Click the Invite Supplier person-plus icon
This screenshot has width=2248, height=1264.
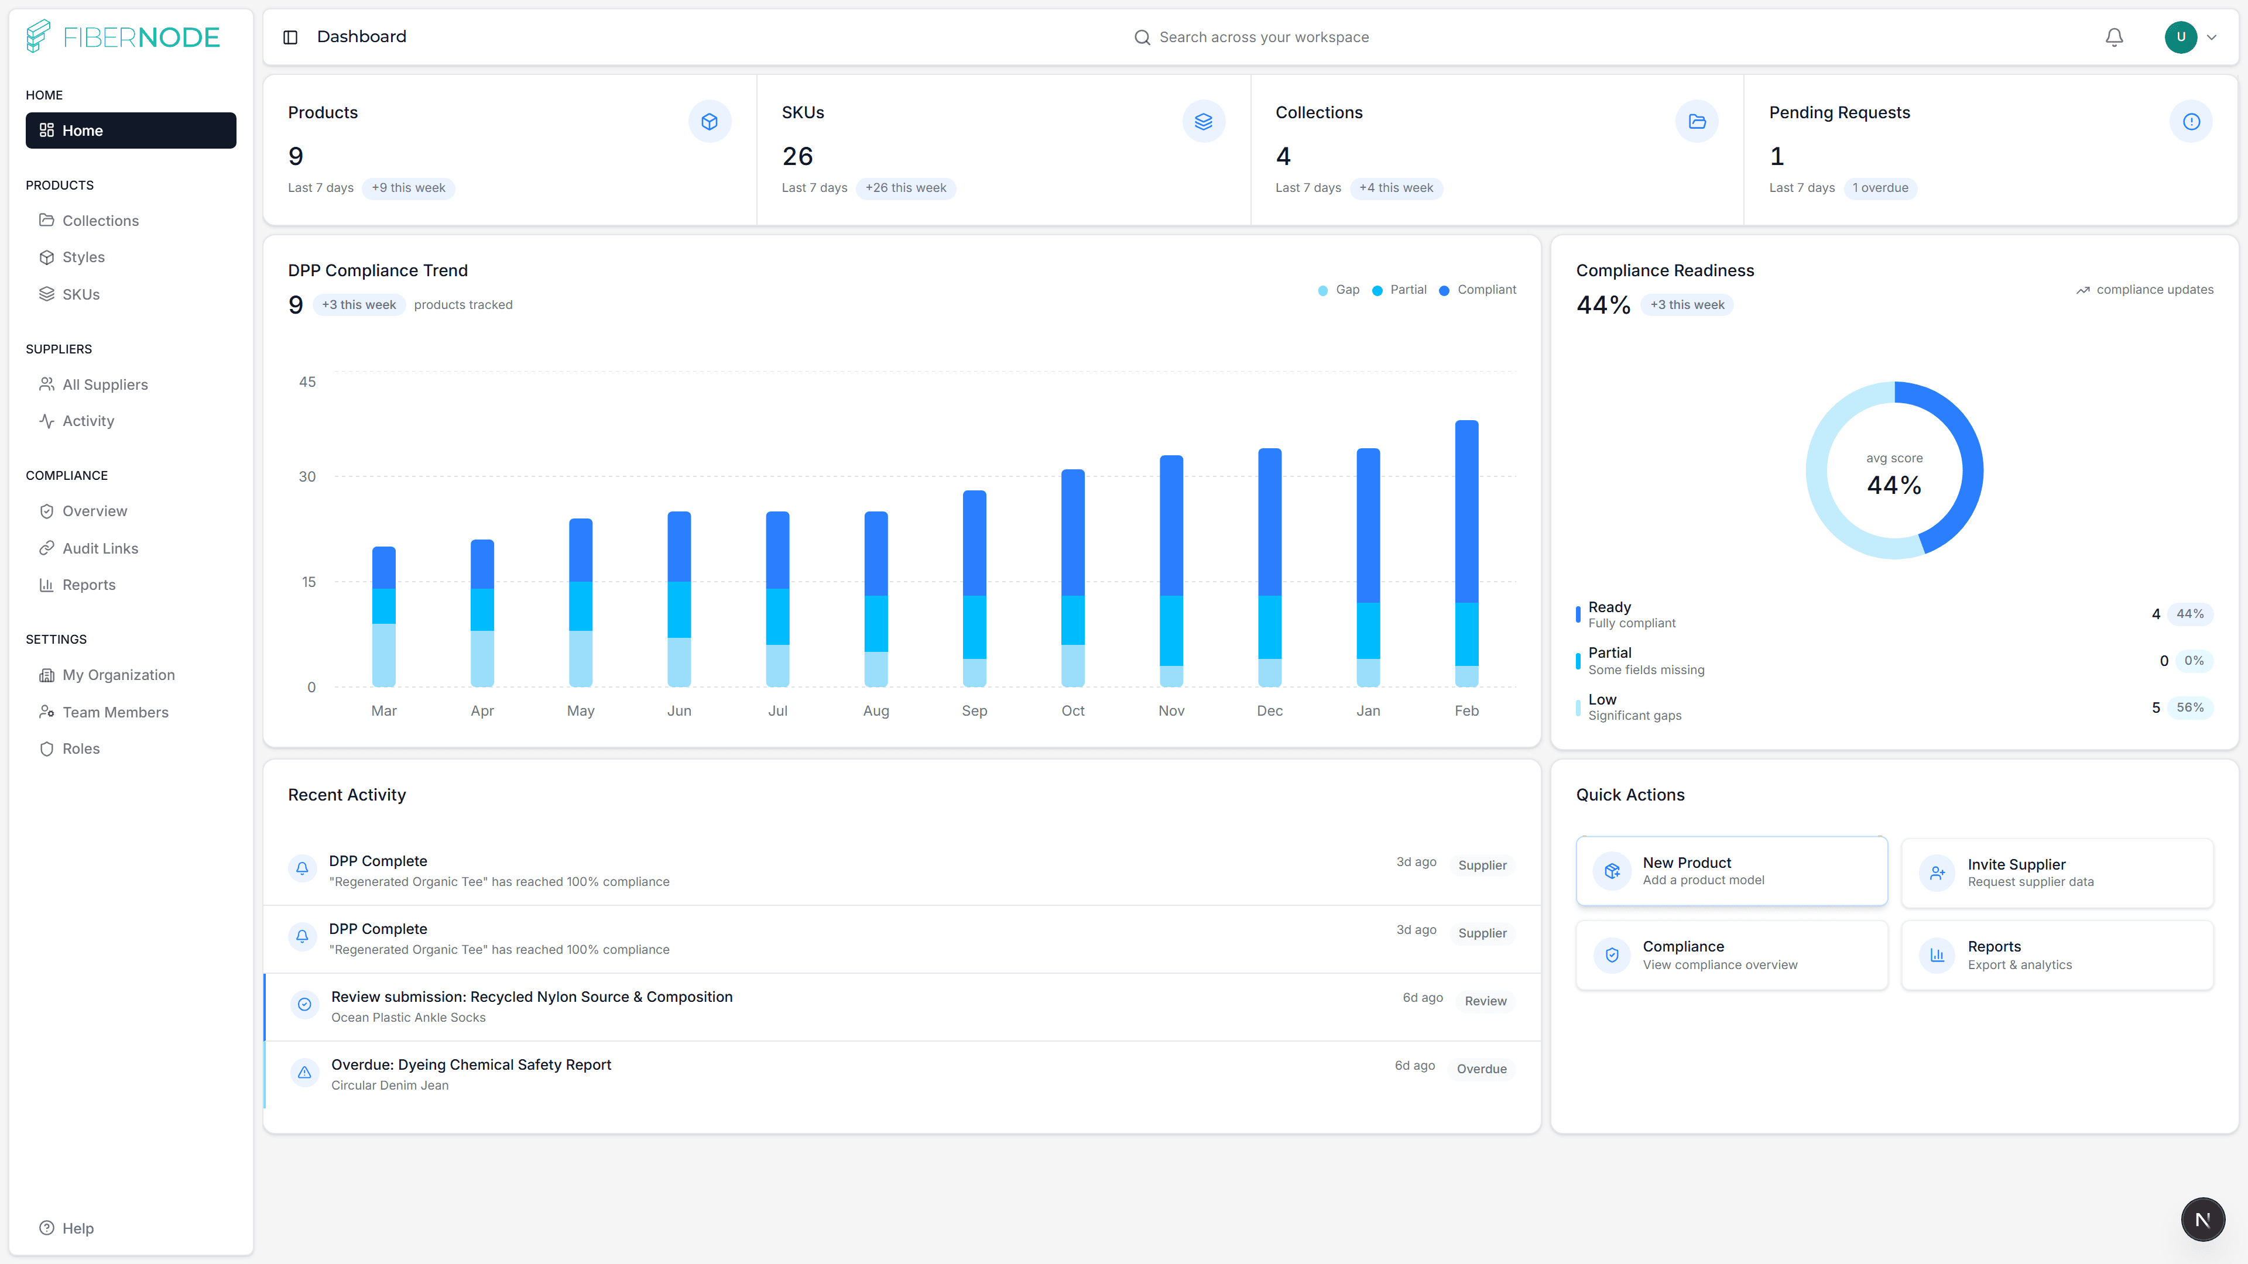pos(1937,873)
